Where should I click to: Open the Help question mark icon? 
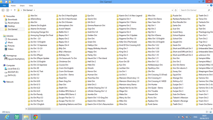coord(211,5)
